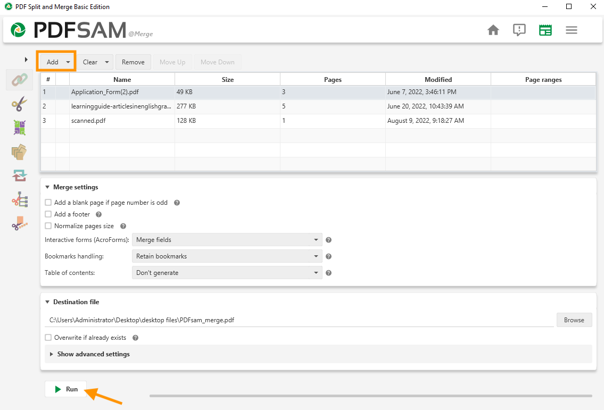This screenshot has width=604, height=410.
Task: Open the hamburger menu in header
Action: pyautogui.click(x=572, y=30)
